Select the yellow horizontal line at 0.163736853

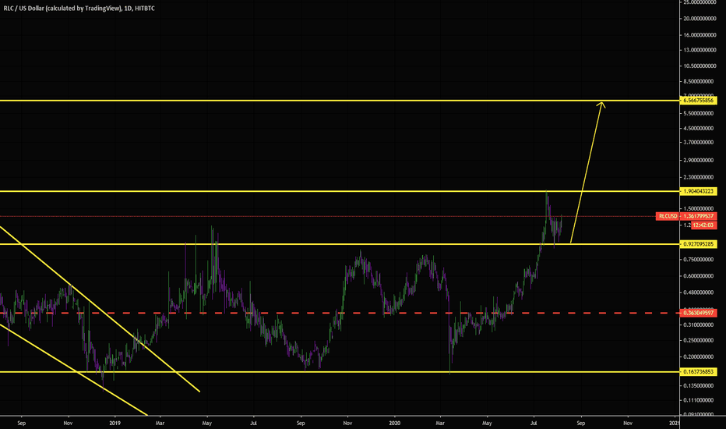point(340,372)
